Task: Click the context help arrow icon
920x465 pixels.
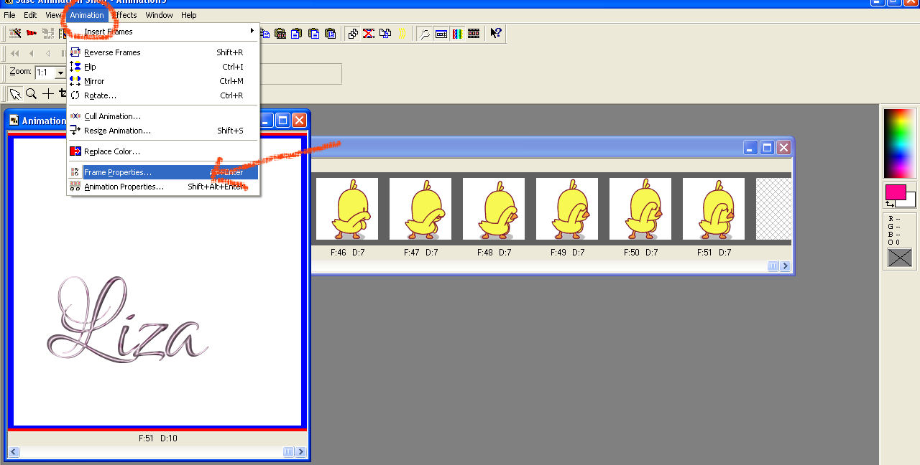Action: click(496, 33)
